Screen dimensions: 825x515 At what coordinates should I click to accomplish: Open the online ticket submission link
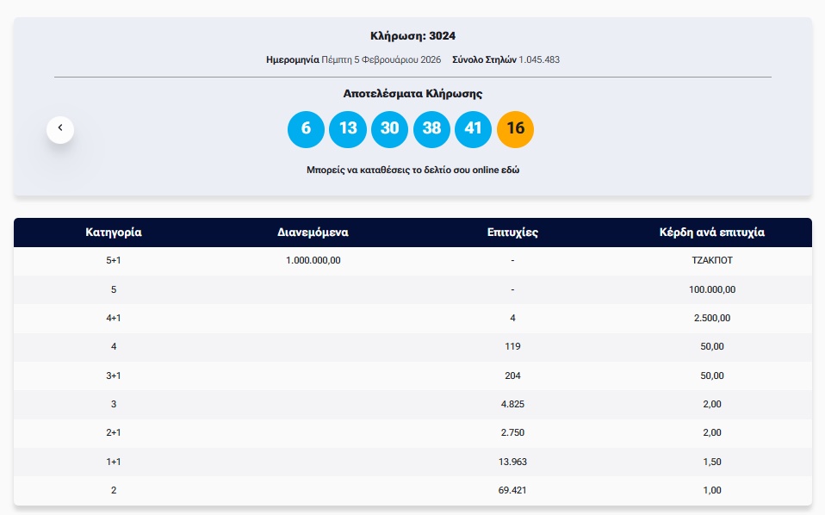412,171
